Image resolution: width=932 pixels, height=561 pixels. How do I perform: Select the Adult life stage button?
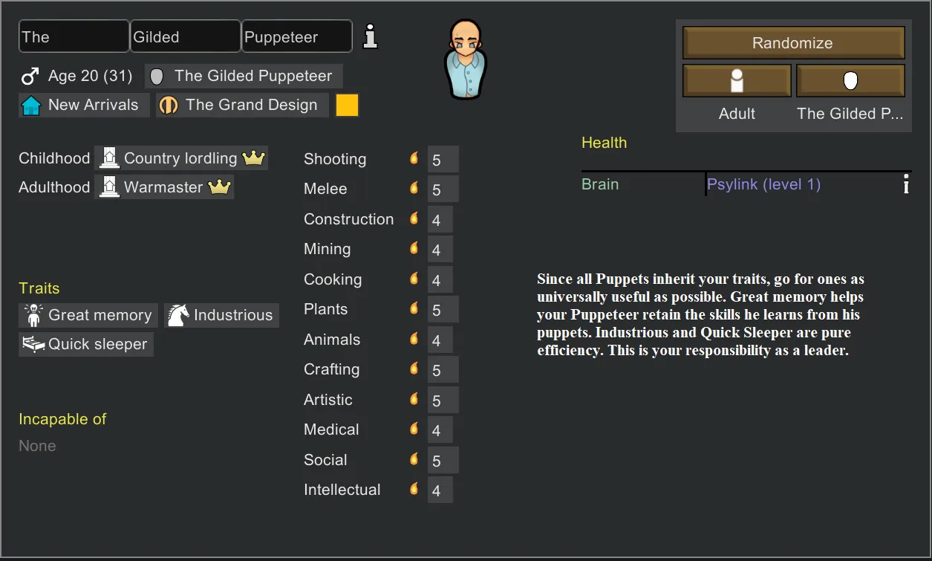coord(737,80)
